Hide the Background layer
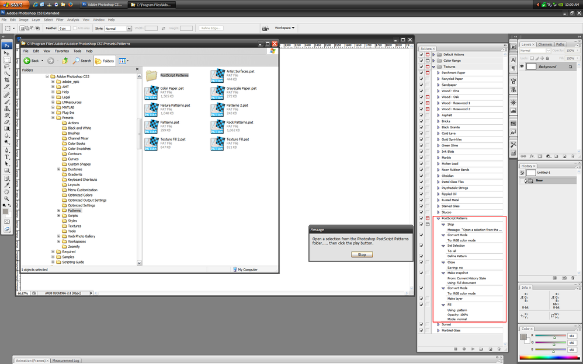Image resolution: width=583 pixels, height=364 pixels. pos(522,66)
